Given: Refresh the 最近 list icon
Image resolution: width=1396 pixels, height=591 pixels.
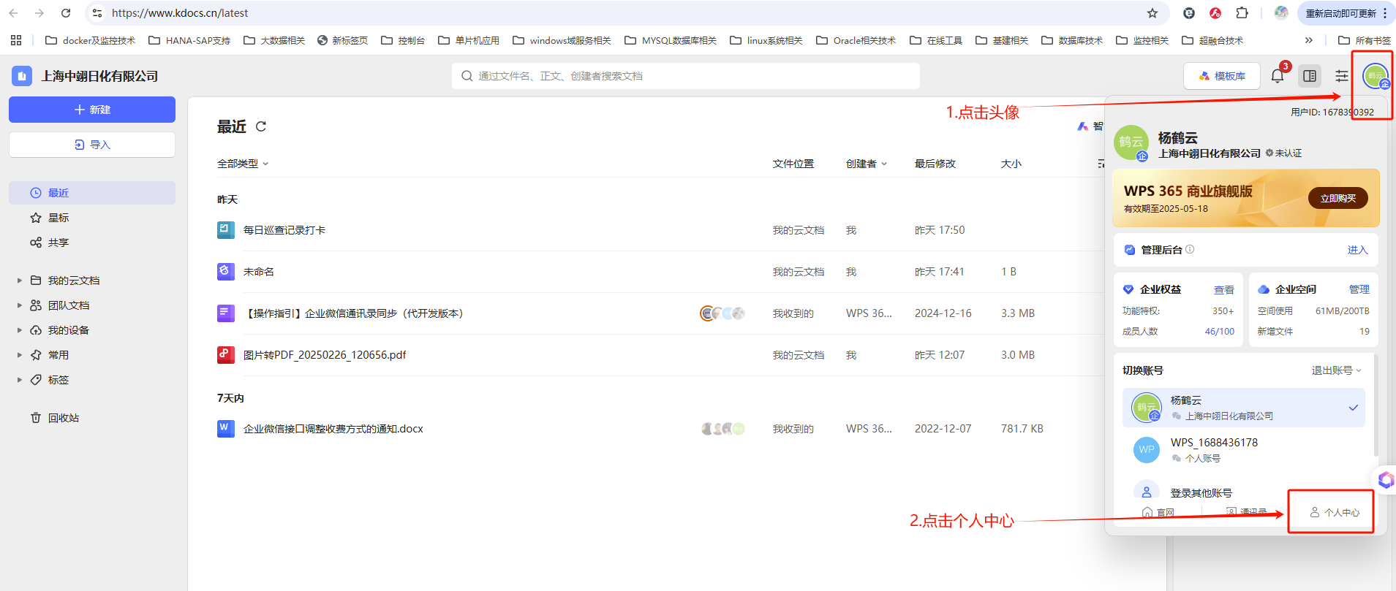Looking at the screenshot, I should [x=261, y=126].
